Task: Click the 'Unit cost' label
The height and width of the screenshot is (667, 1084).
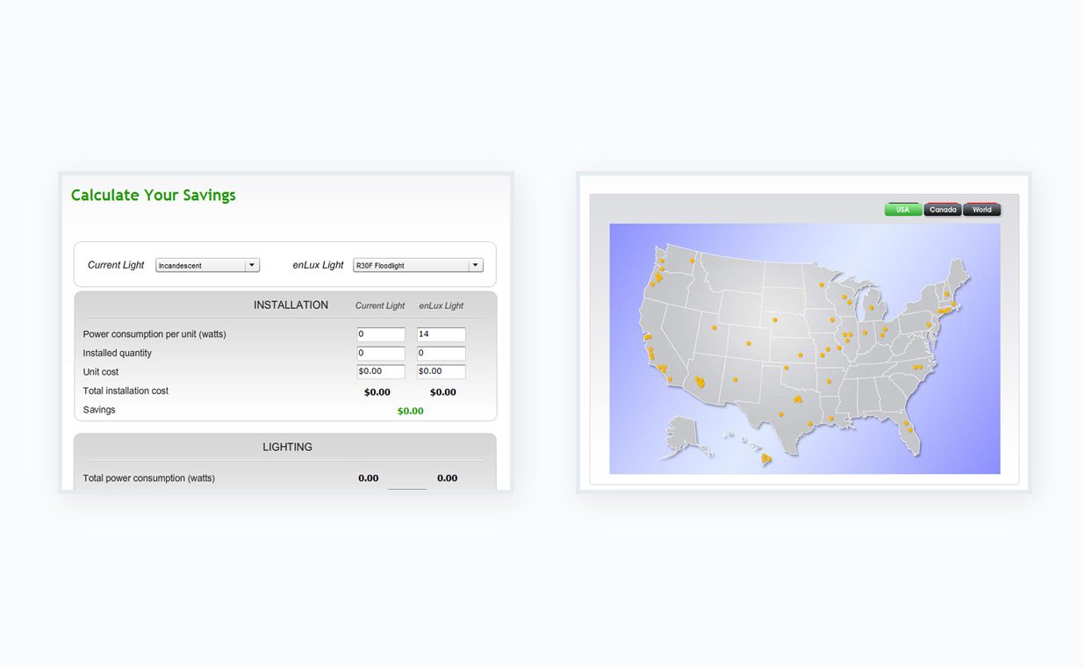Action: [x=101, y=372]
